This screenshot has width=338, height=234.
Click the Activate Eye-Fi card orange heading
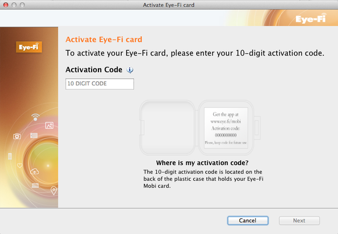104,40
